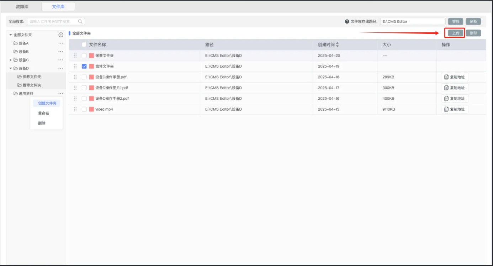The width and height of the screenshot is (493, 266).
Task: Click the global search input field
Action: pos(53,21)
